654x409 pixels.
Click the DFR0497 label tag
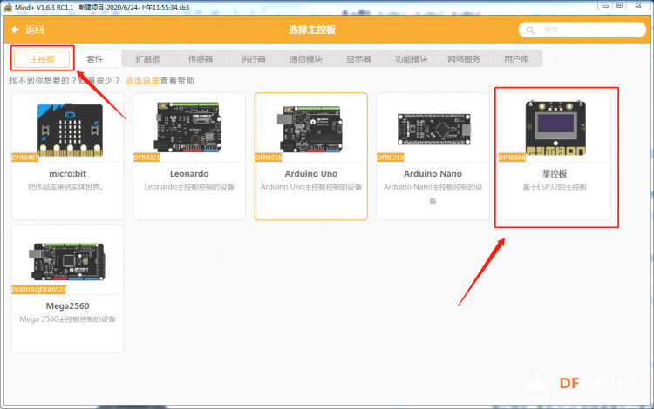(x=25, y=158)
